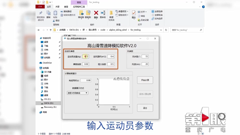Expand the address bar history dropdown

pos(161,30)
